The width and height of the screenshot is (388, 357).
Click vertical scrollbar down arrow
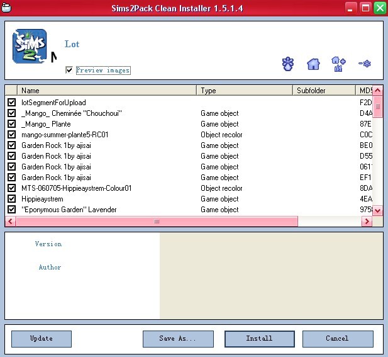tap(377, 210)
